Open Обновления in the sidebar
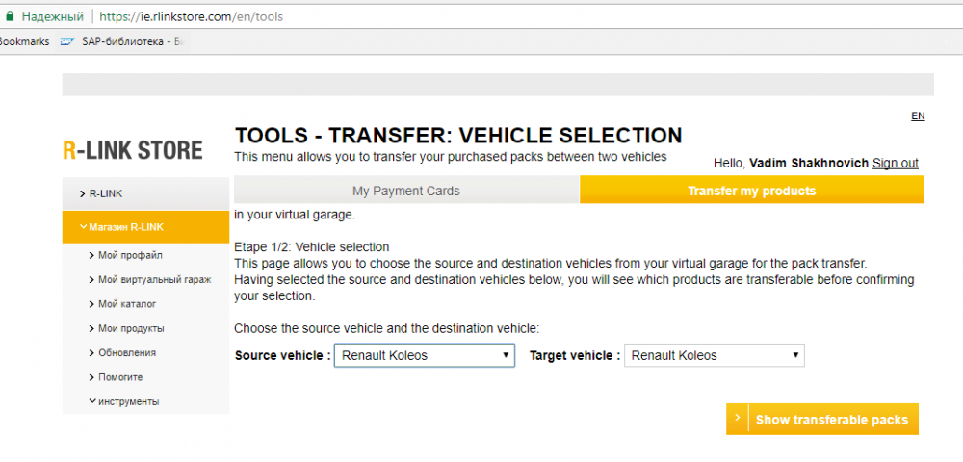 (126, 353)
